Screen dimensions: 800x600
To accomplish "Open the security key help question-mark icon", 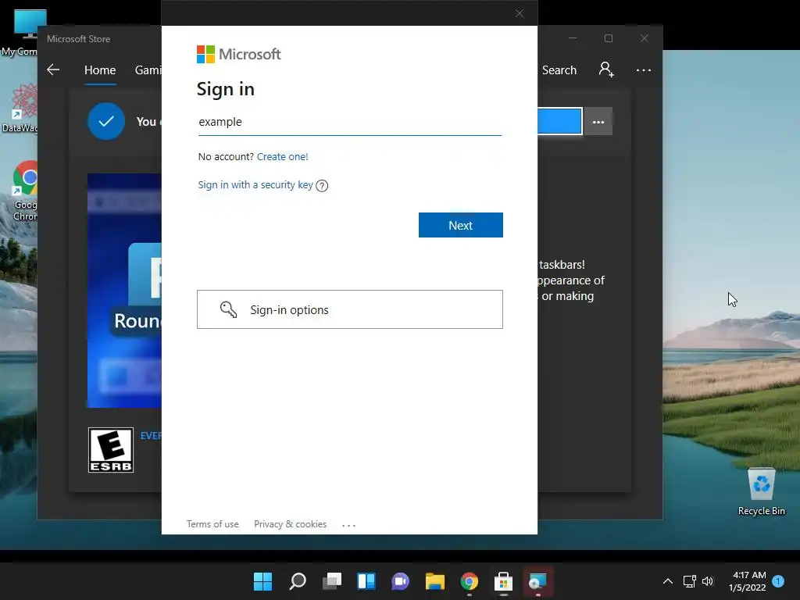I will (322, 186).
